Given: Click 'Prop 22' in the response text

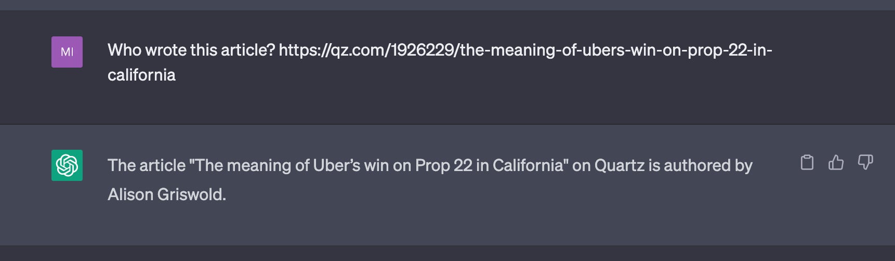Looking at the screenshot, I should click(443, 165).
